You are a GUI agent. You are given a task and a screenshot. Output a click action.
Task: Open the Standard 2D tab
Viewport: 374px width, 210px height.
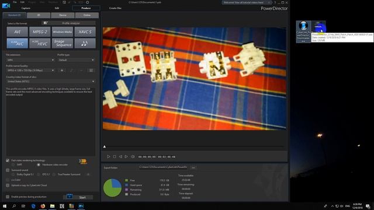point(14,15)
